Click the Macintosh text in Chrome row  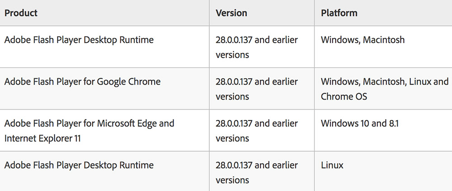click(384, 81)
